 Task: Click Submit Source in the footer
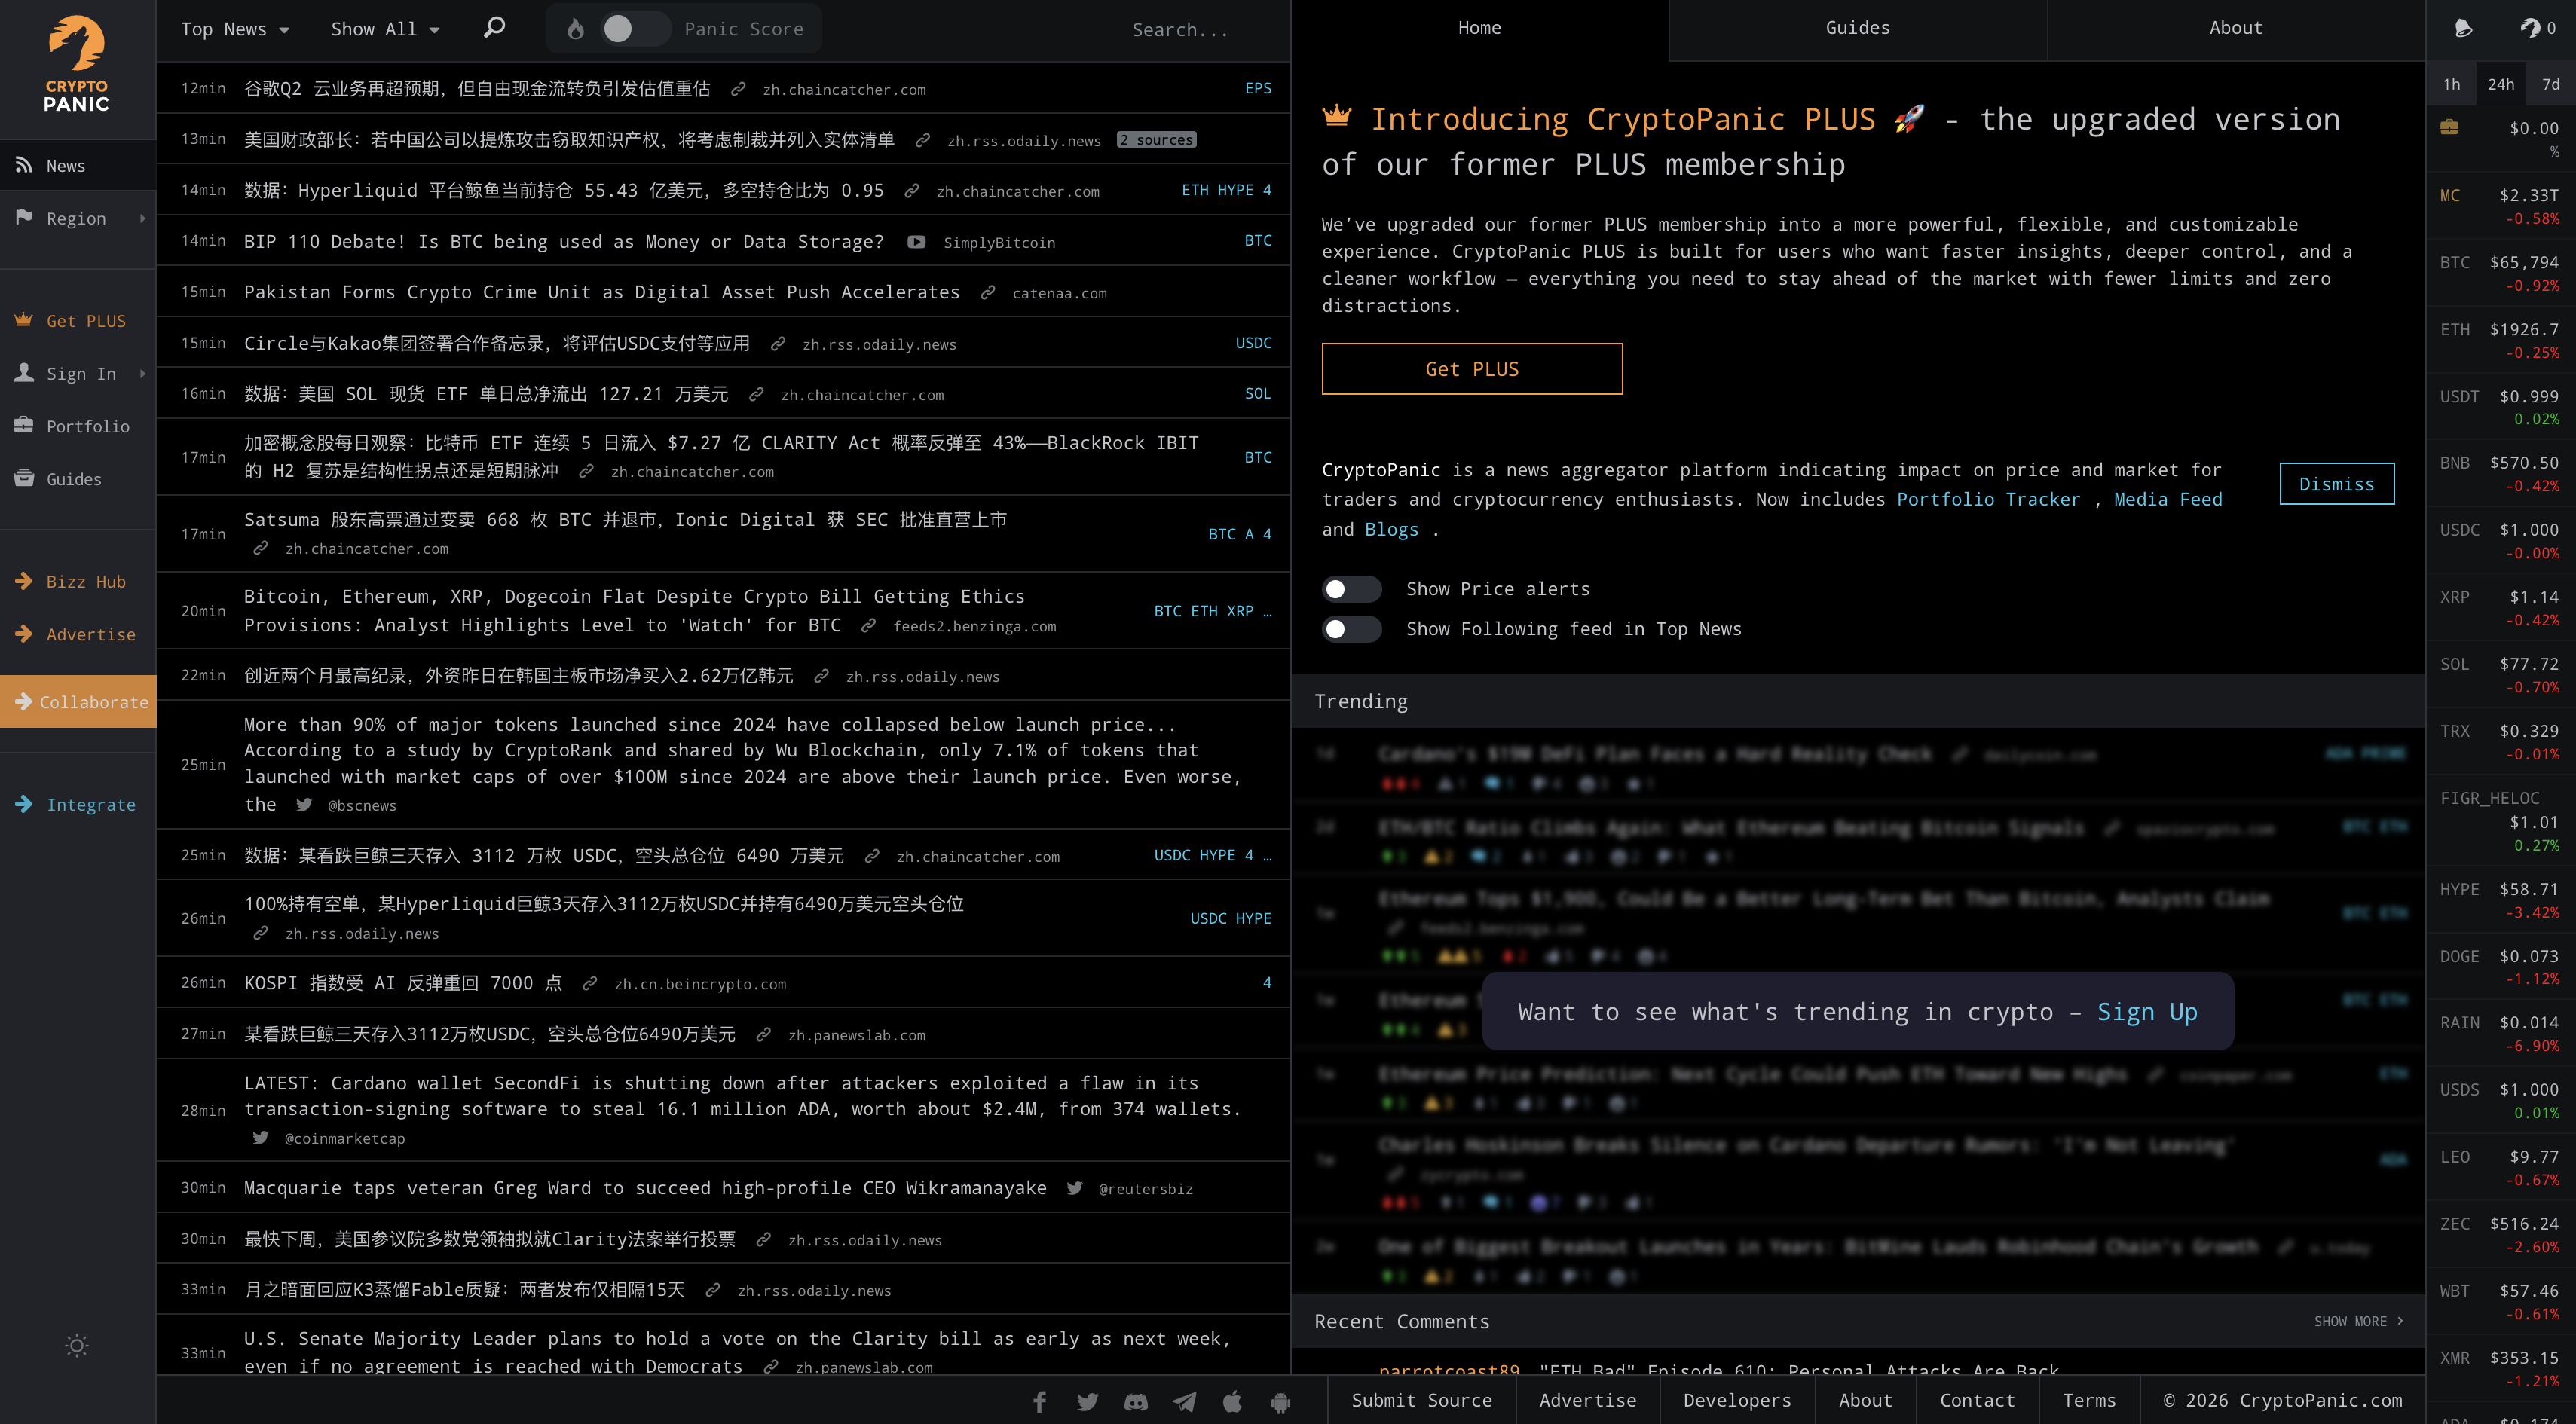point(1421,1400)
